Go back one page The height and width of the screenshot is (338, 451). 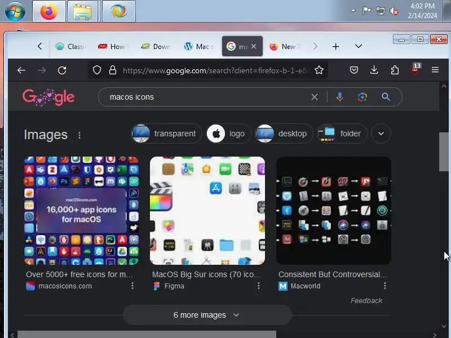coord(21,70)
